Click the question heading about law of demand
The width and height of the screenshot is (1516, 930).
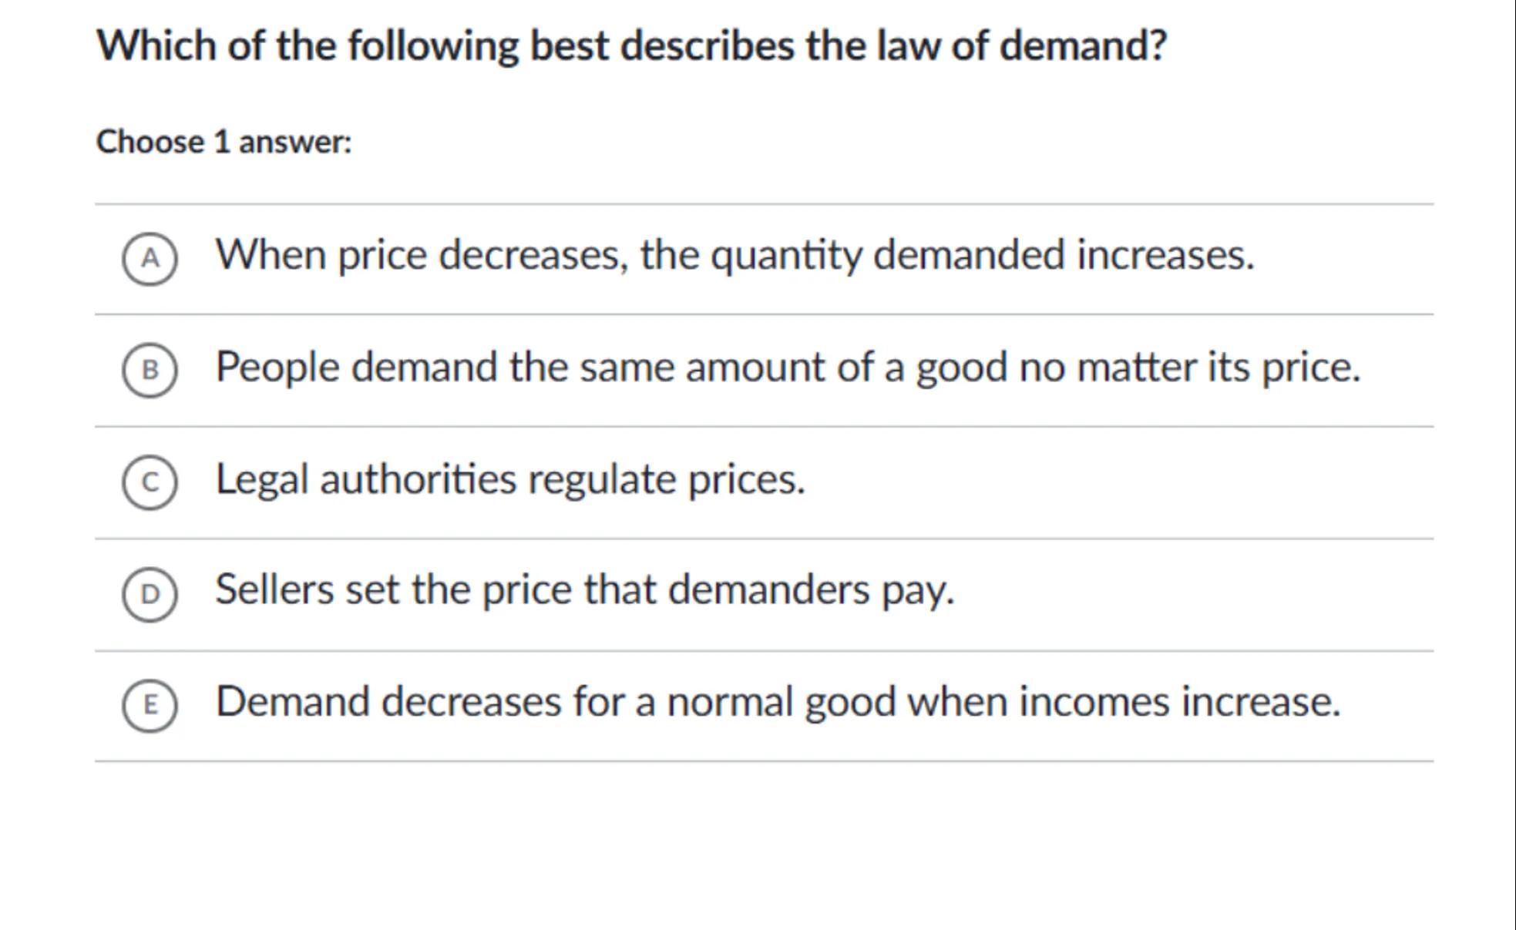[631, 45]
